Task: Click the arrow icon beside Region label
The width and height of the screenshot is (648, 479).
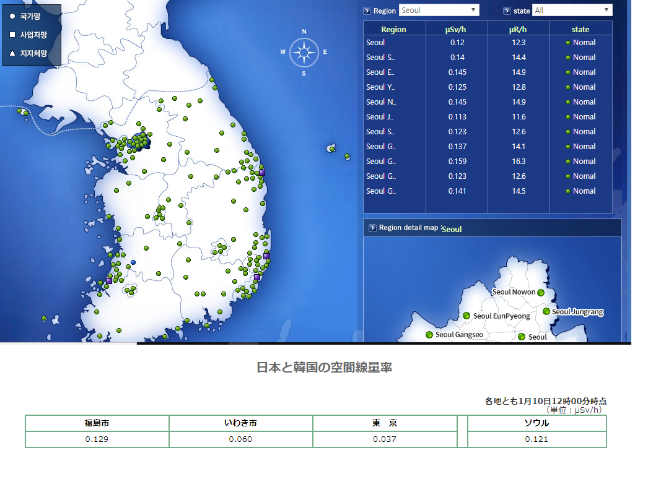Action: click(367, 11)
